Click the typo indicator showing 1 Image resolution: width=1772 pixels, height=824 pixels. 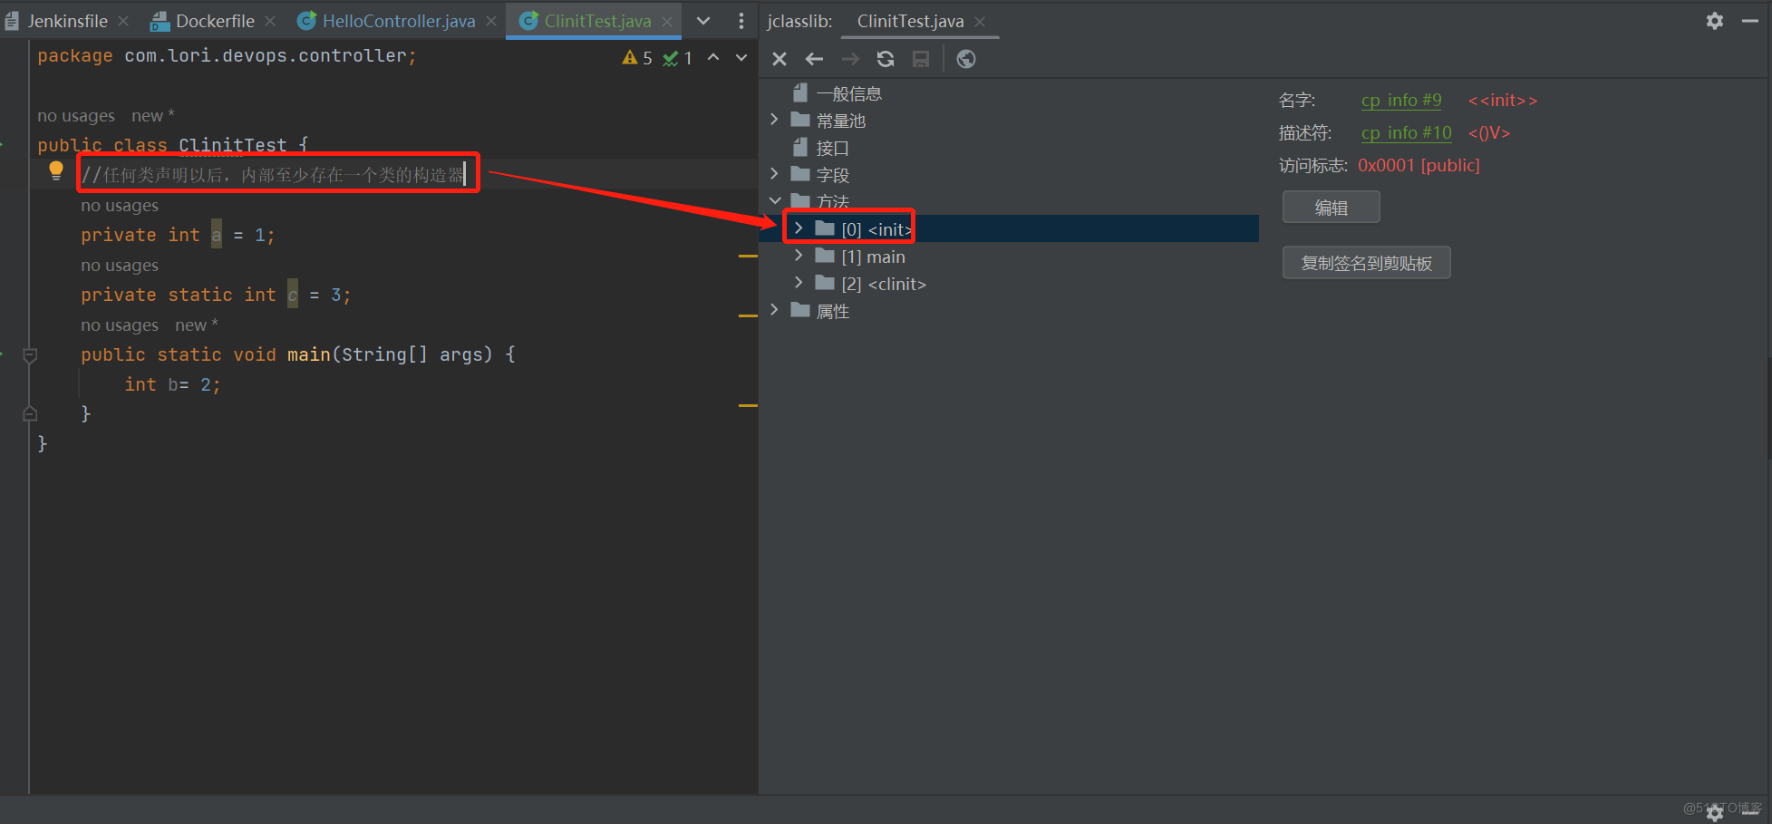click(678, 58)
